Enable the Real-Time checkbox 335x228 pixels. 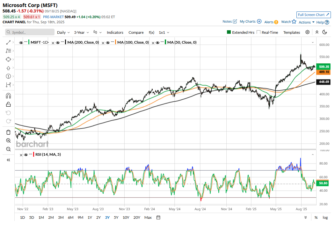(259, 32)
